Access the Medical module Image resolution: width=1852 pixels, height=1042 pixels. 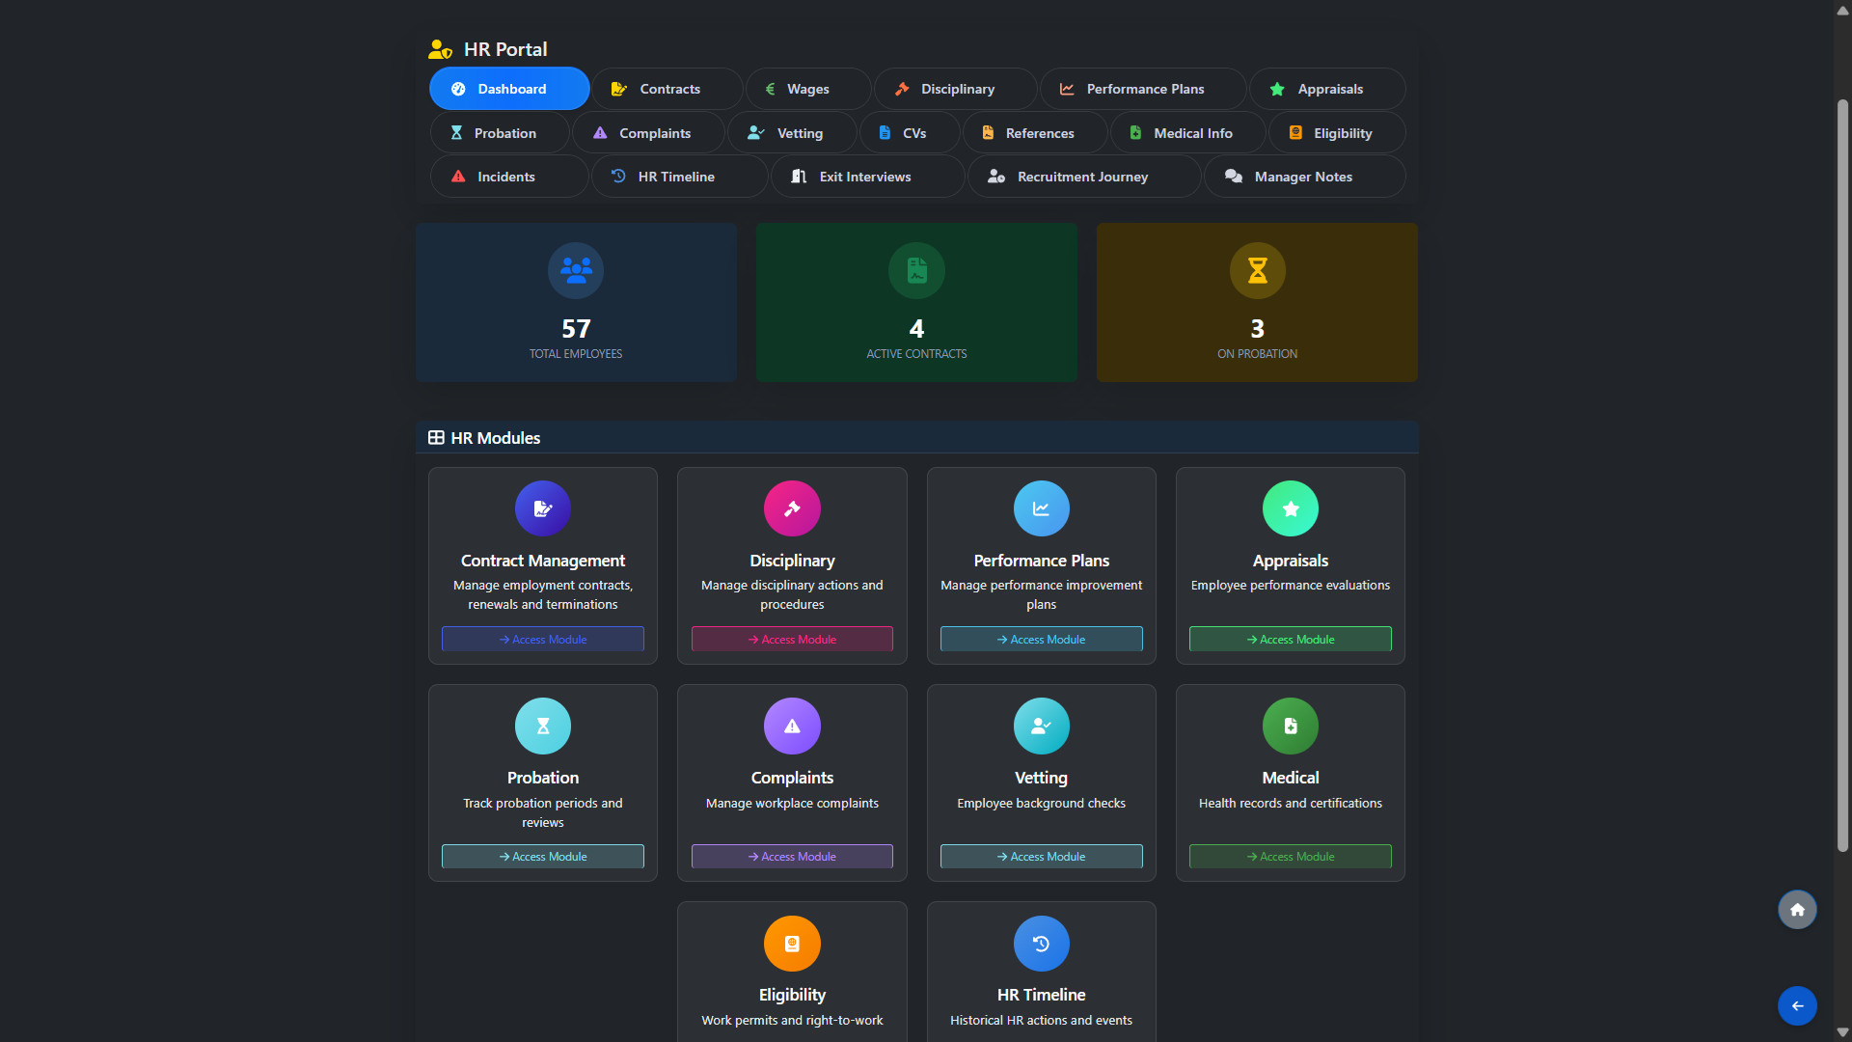(1291, 857)
